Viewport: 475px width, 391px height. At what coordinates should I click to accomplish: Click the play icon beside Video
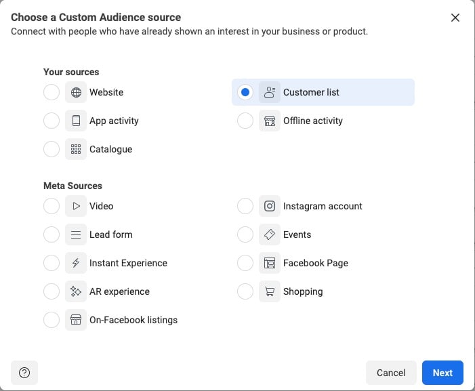[x=76, y=206]
